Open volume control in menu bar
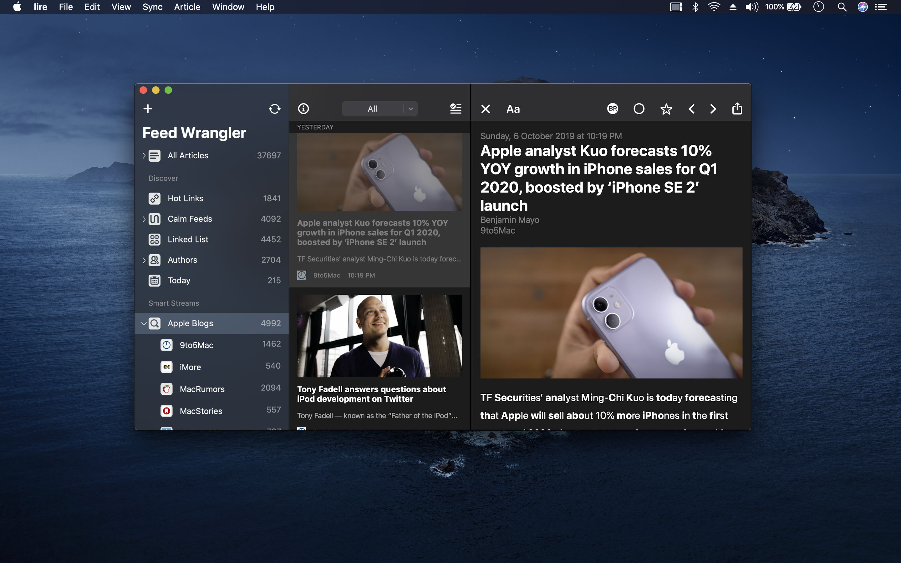Image resolution: width=901 pixels, height=563 pixels. (x=752, y=7)
